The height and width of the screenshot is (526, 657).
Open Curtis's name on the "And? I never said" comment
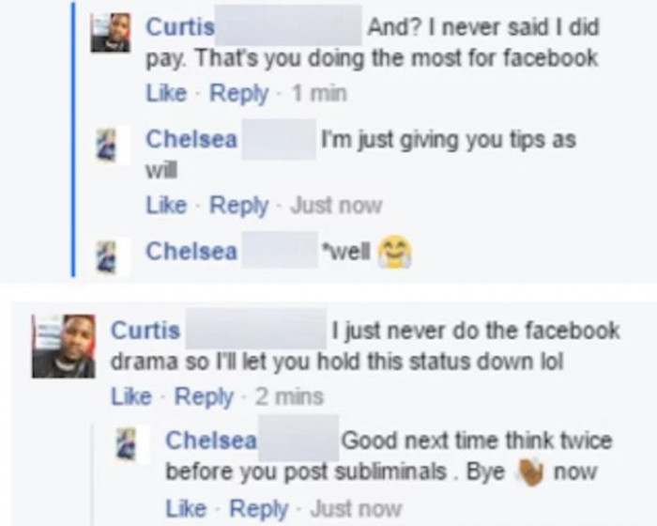(180, 28)
